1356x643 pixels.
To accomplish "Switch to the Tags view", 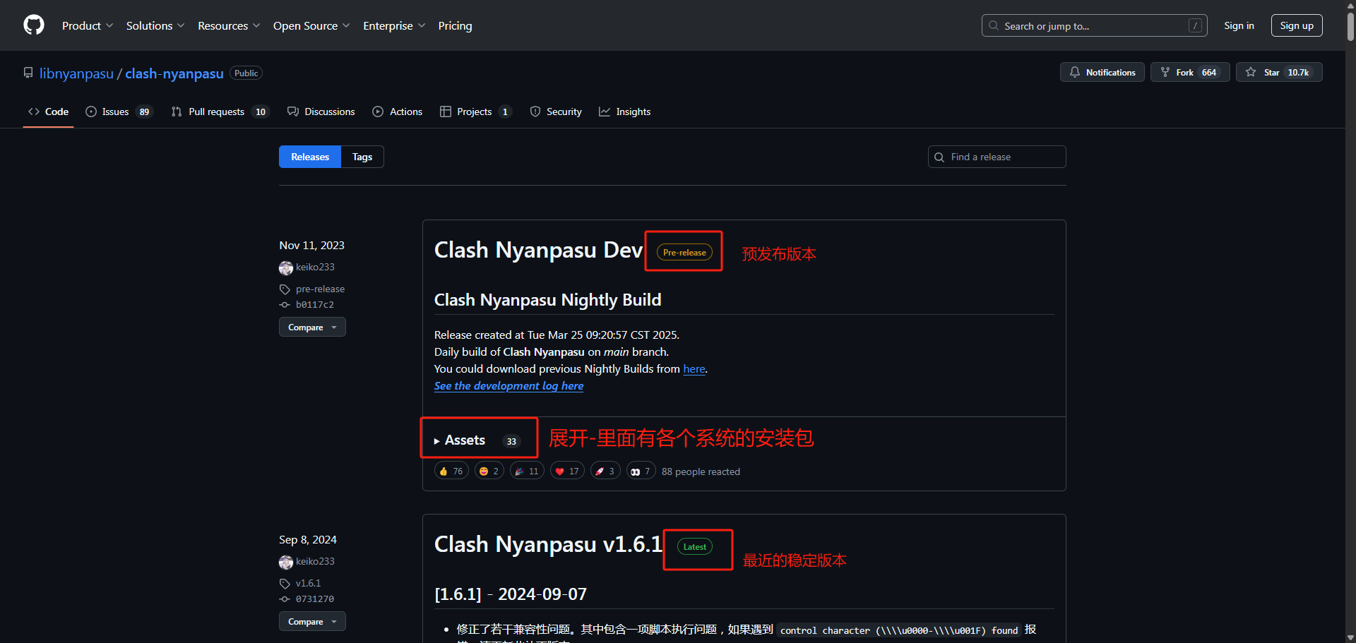I will click(x=362, y=157).
